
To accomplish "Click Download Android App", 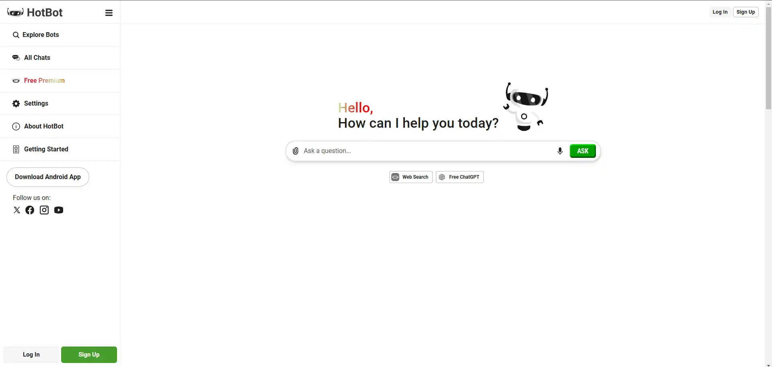I will 47,177.
